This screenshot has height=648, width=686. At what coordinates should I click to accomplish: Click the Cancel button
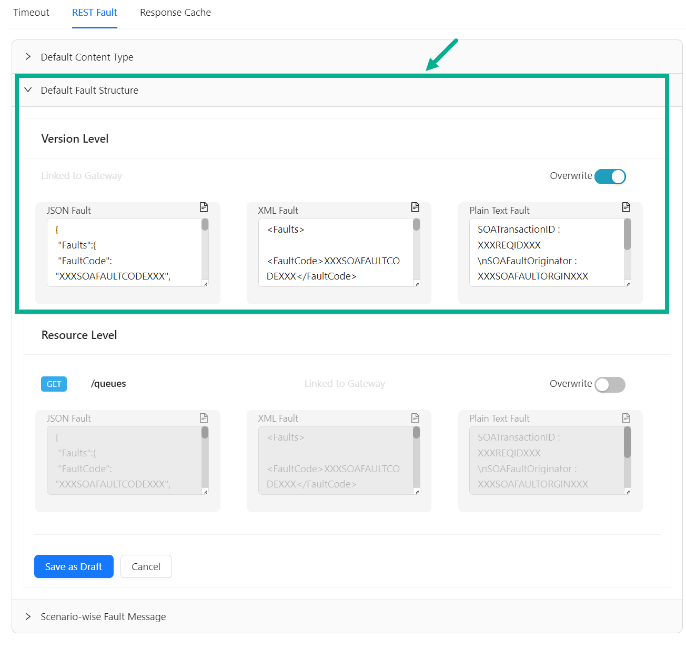[x=146, y=566]
